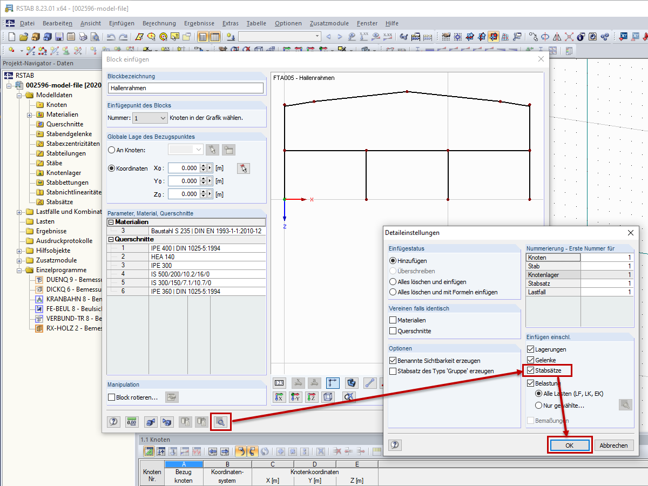
Task: Select the An Knoten radio button
Action: 112,150
